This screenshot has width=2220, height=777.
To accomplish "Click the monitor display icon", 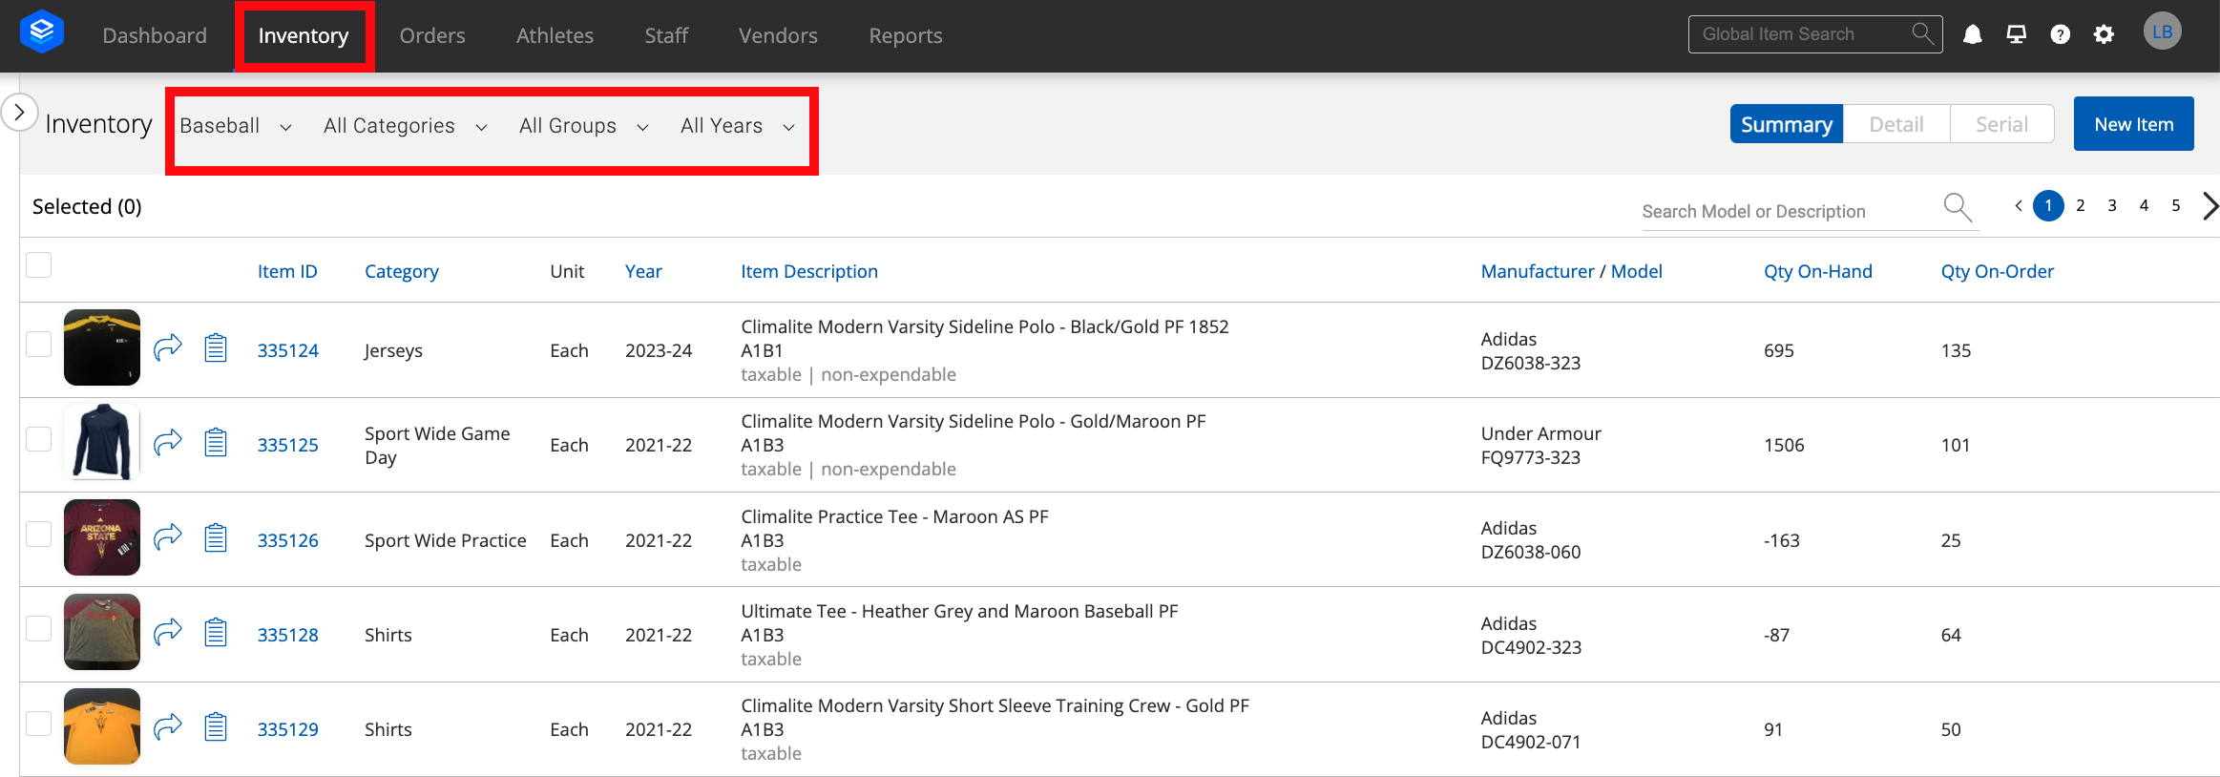I will 2016,35.
